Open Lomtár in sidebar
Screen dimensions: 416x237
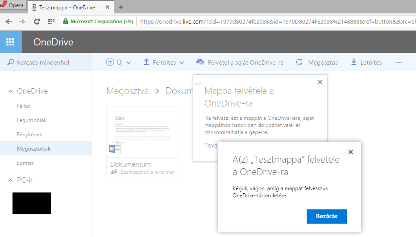click(x=25, y=163)
